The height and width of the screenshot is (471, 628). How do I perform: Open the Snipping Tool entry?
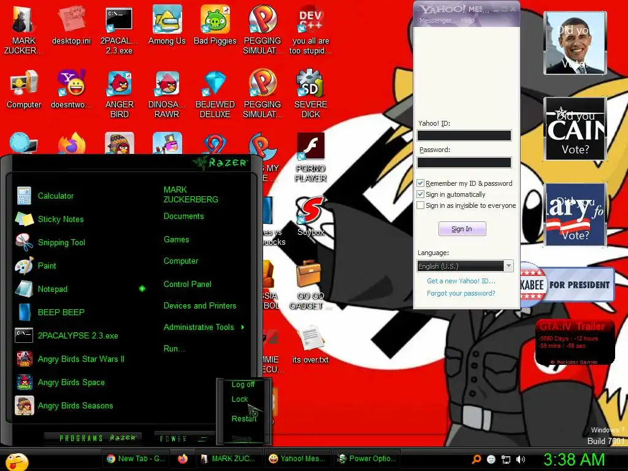[x=50, y=242]
